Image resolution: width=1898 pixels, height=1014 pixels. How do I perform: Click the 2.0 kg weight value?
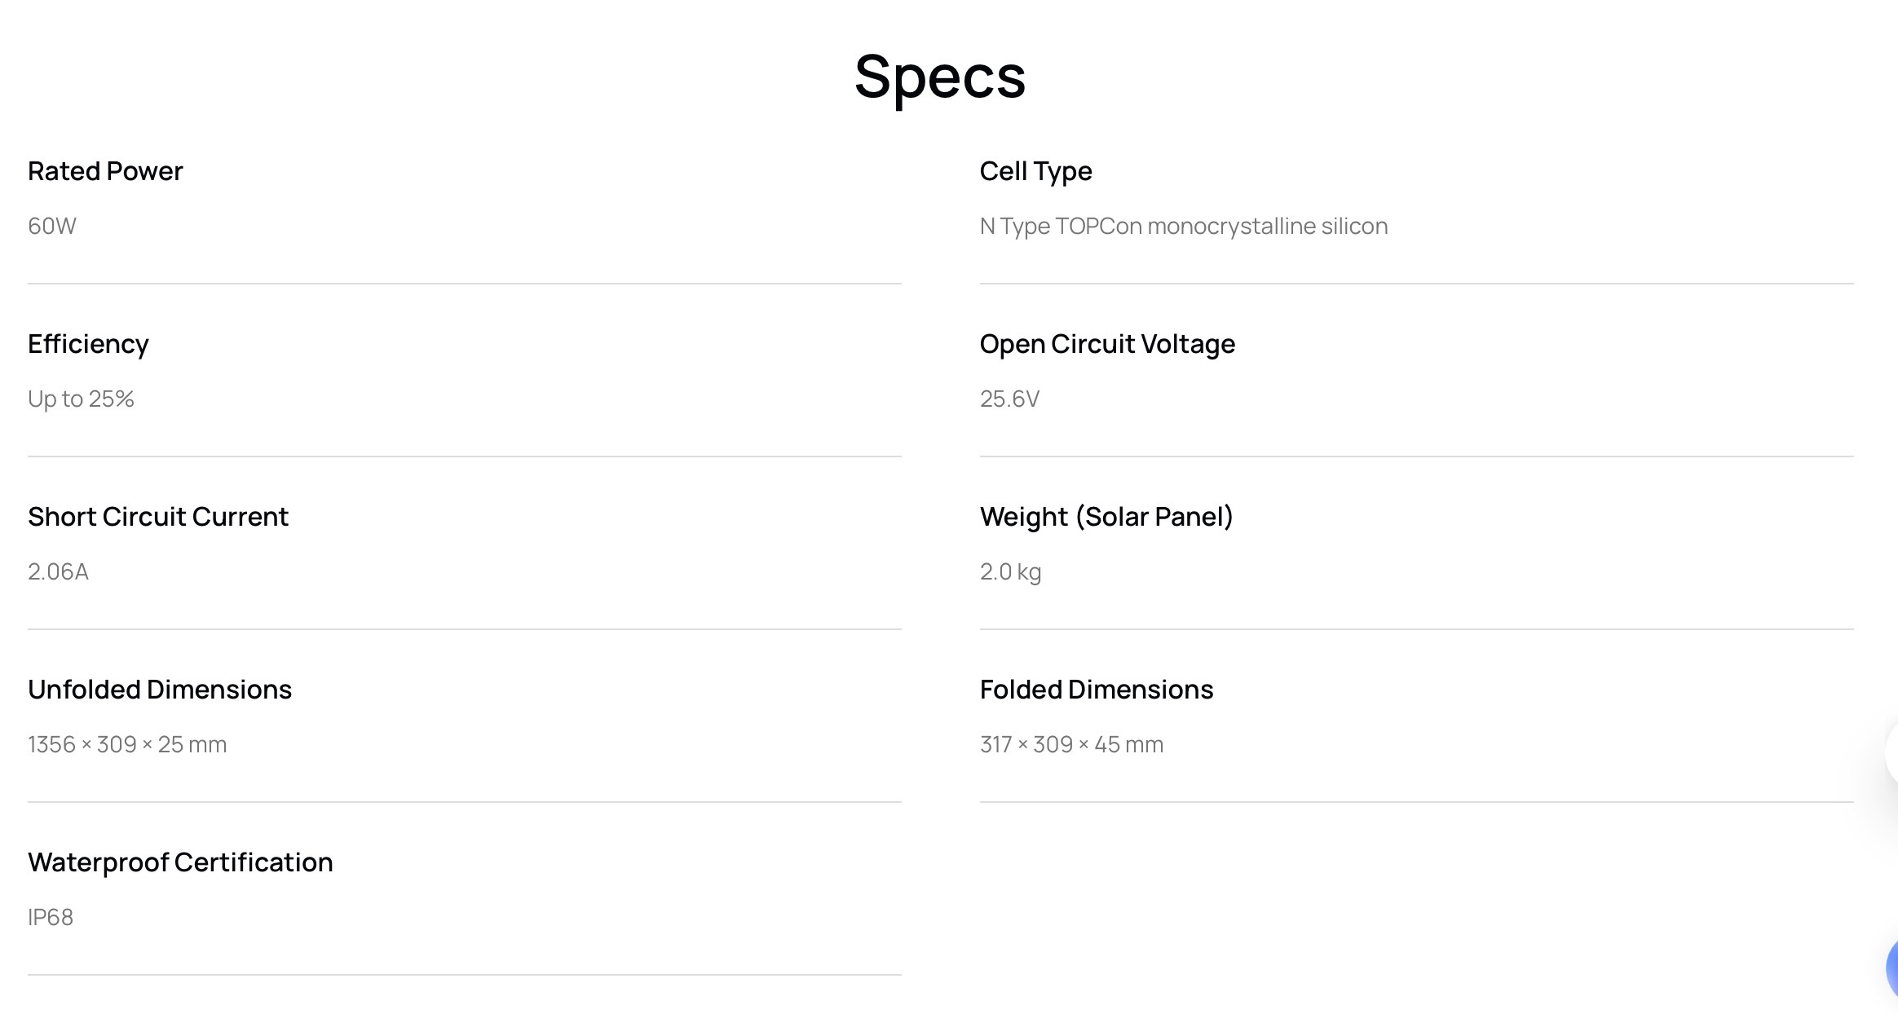pos(1010,571)
